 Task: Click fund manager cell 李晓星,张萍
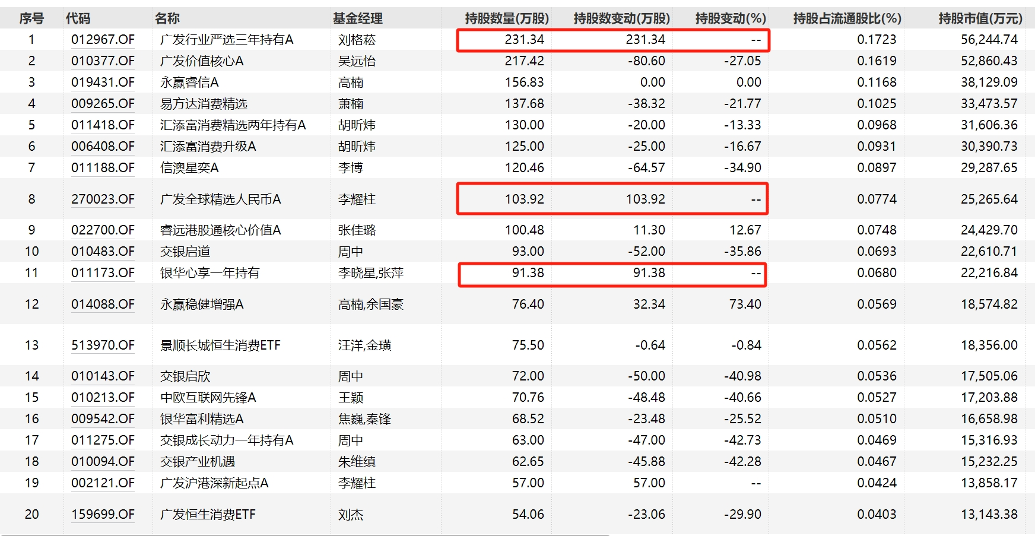[x=370, y=273]
